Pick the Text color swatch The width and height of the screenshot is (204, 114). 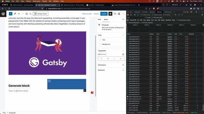(100, 40)
